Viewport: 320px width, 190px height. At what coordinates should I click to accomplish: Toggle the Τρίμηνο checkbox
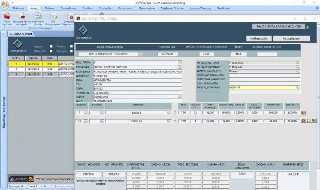click(71, 51)
